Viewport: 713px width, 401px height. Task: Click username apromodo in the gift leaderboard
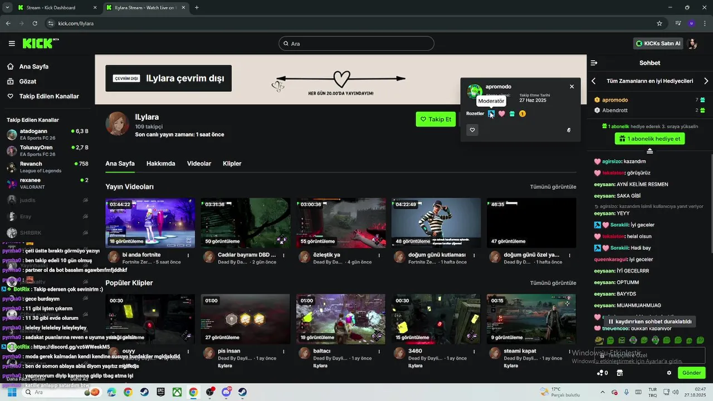tap(615, 100)
